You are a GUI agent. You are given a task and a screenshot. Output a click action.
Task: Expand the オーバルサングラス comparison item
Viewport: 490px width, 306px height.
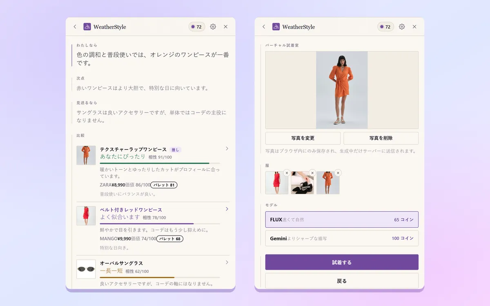tap(227, 262)
